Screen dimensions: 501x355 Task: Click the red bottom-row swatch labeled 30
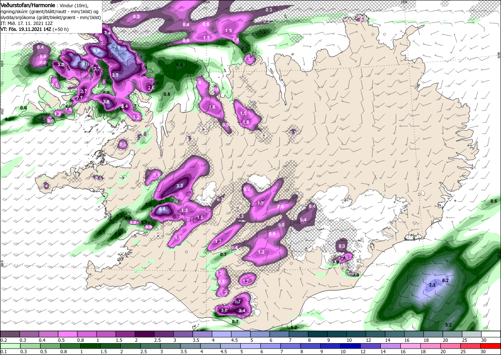[491, 347]
